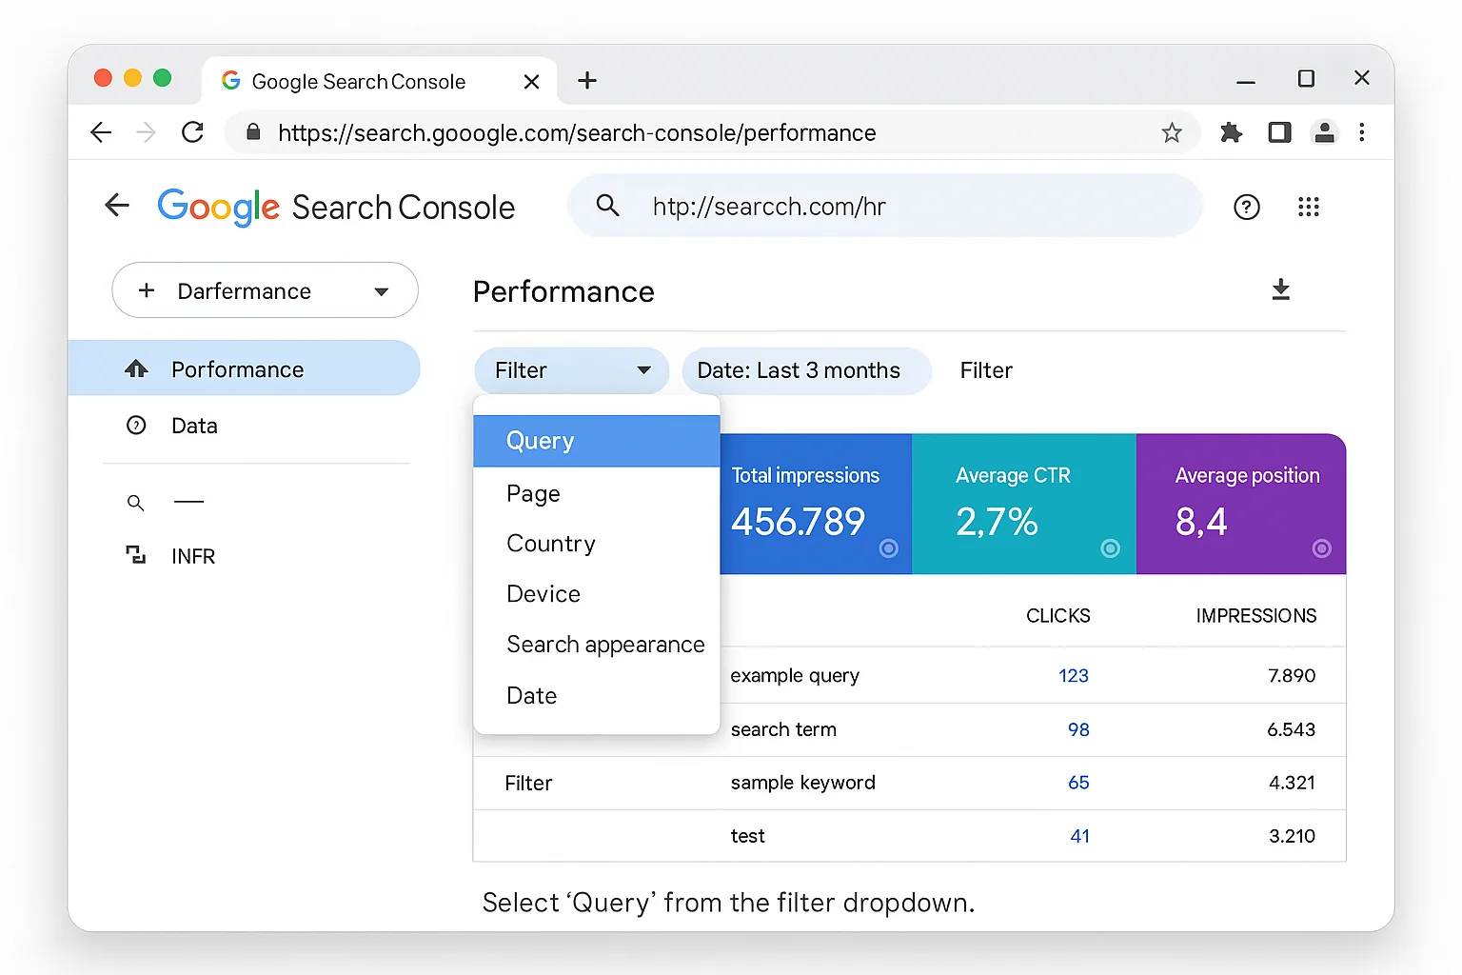Reload the page with the refresh icon

[192, 132]
